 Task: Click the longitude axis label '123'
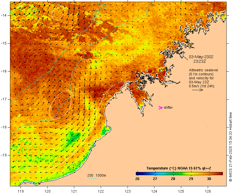coord(128,191)
